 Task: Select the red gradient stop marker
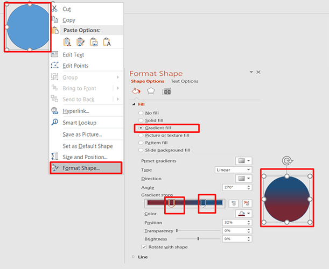tap(172, 203)
